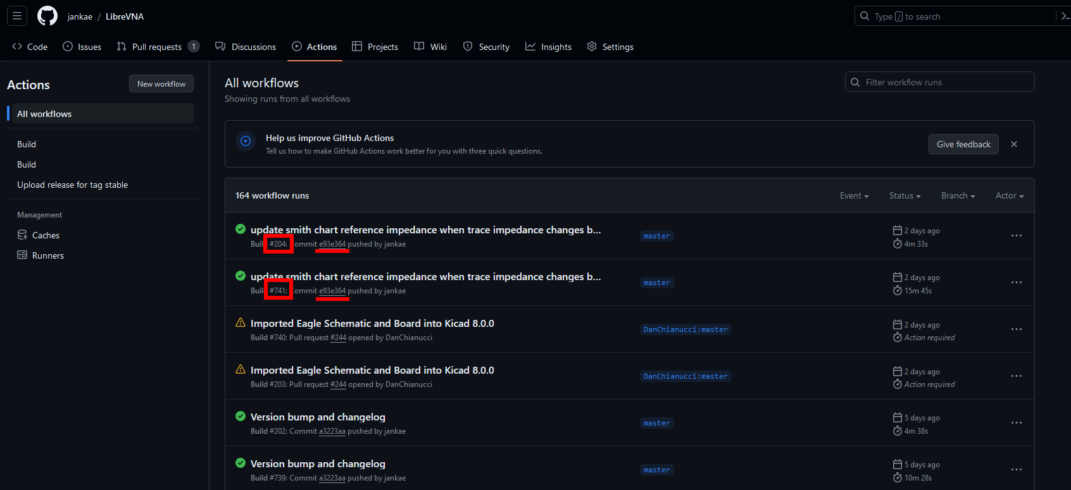This screenshot has height=490, width=1071.
Task: Open pull request #244 link in Build #740
Action: point(338,338)
